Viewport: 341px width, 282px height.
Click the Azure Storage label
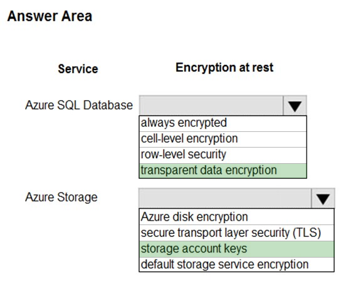[61, 198]
